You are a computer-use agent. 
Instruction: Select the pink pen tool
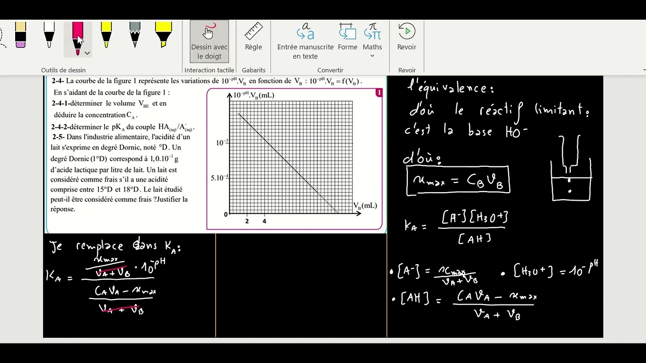pos(77,38)
